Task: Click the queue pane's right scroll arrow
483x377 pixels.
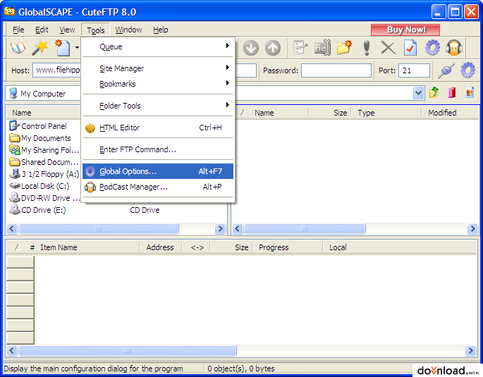Action: [x=470, y=350]
